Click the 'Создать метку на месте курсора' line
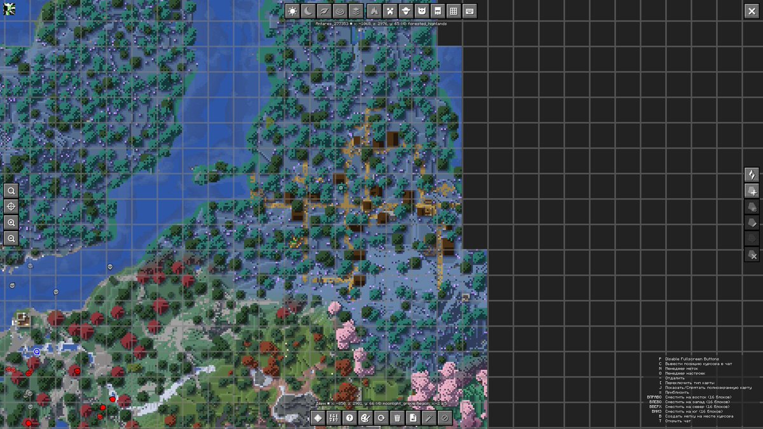 [699, 416]
